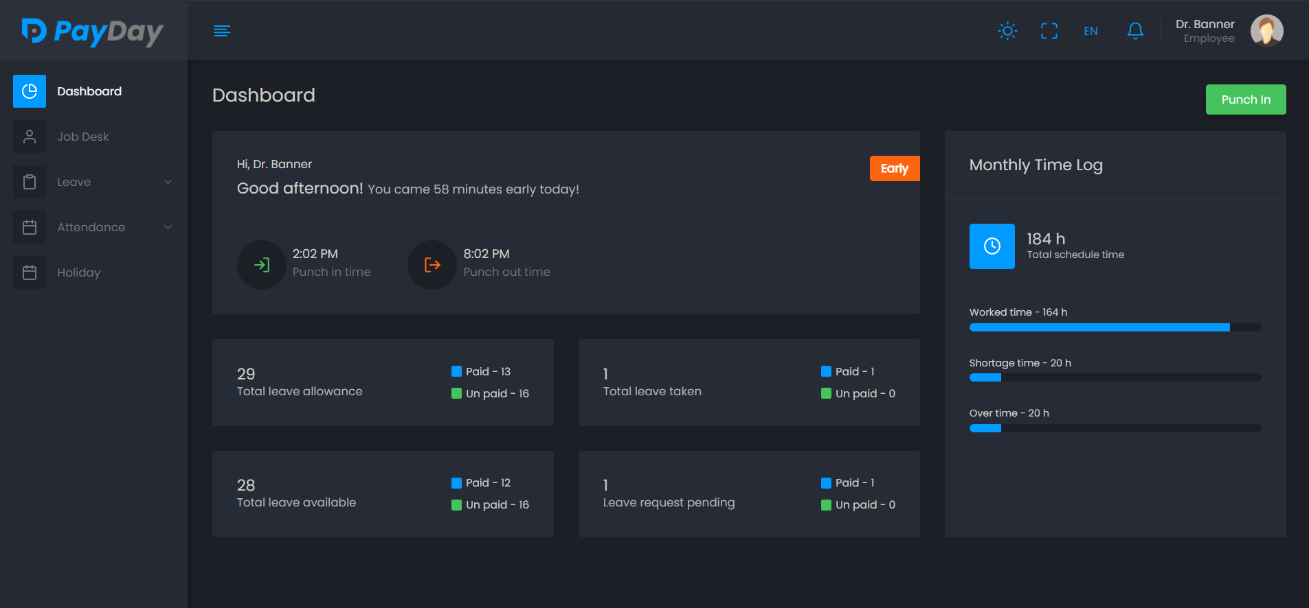Click Dr. Banner's profile avatar

click(x=1266, y=31)
